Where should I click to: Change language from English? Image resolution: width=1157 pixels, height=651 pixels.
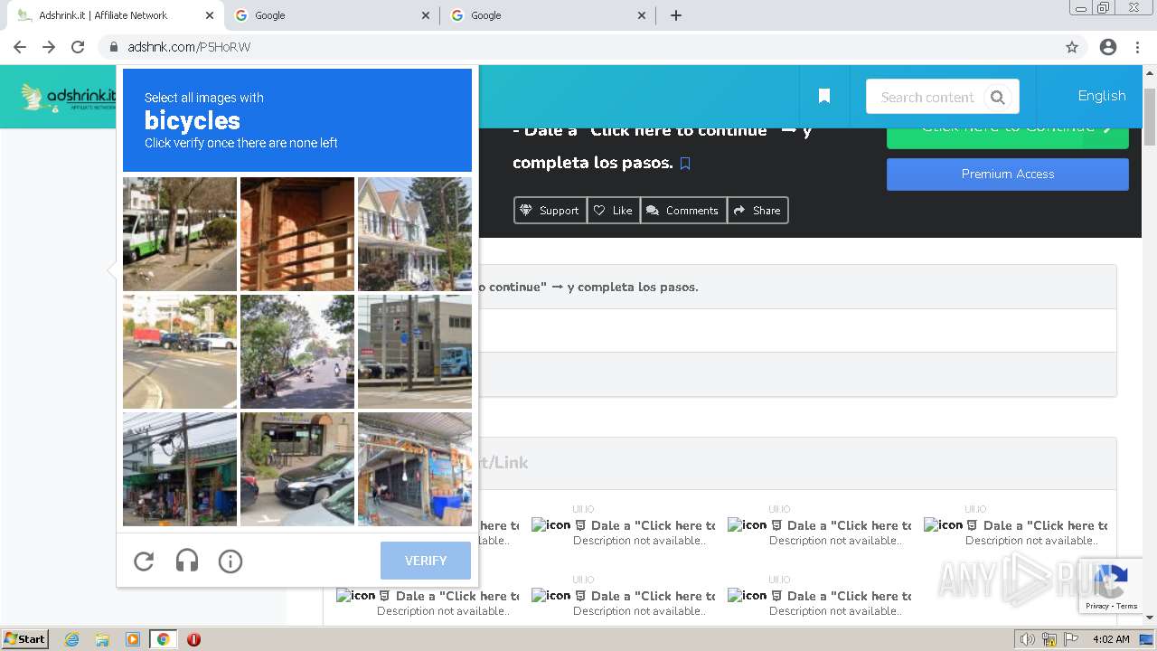click(x=1102, y=96)
